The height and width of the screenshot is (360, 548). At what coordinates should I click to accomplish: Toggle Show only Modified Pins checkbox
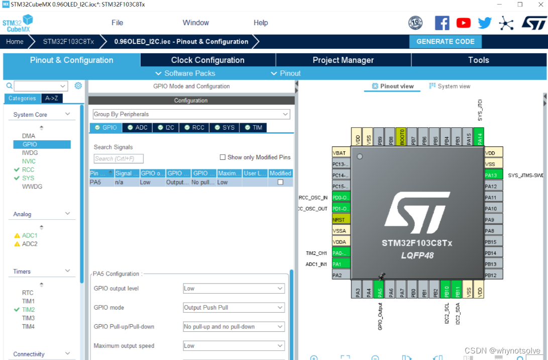pos(223,157)
